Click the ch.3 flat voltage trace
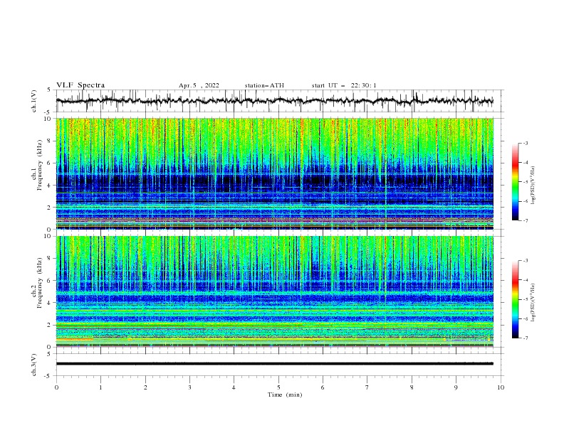564x435 pixels. coord(274,364)
